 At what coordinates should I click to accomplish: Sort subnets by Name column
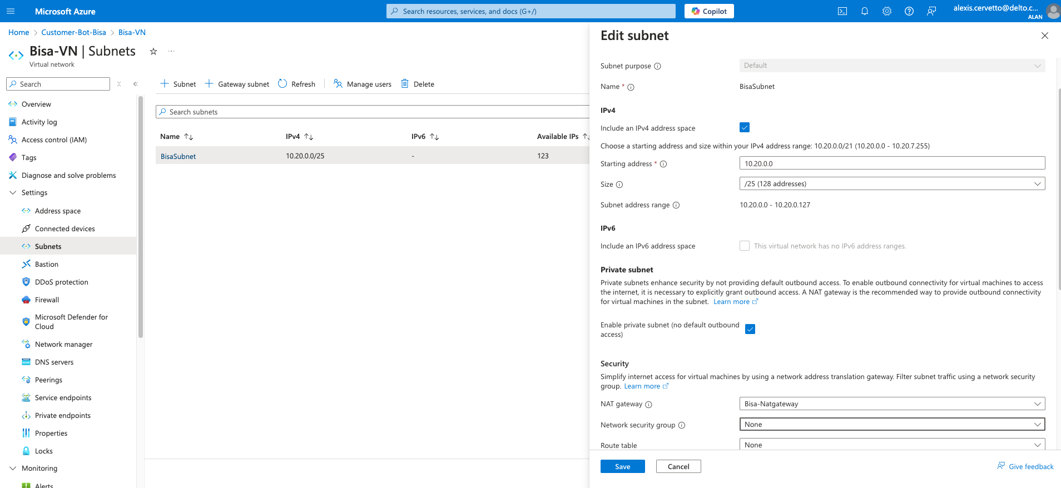176,136
